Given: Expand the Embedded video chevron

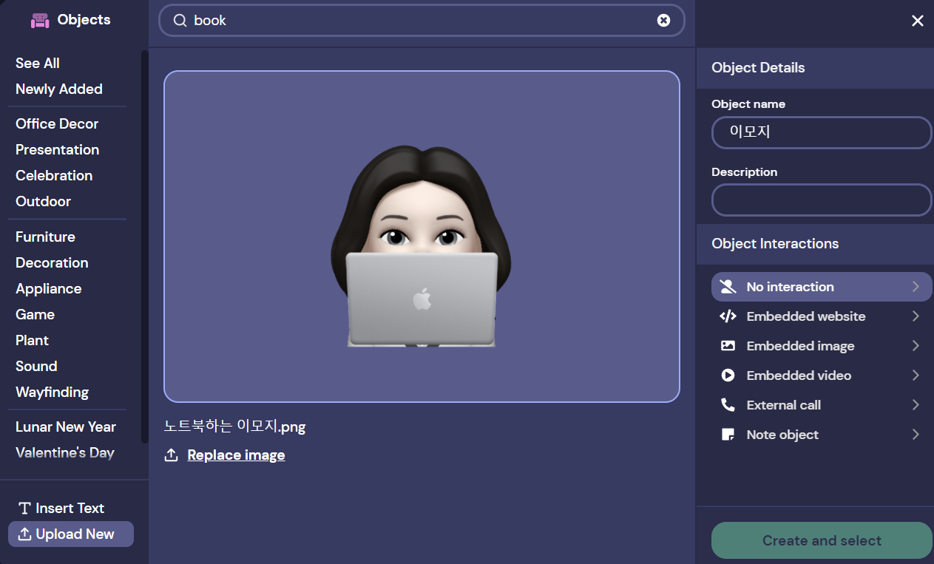Looking at the screenshot, I should (x=916, y=376).
